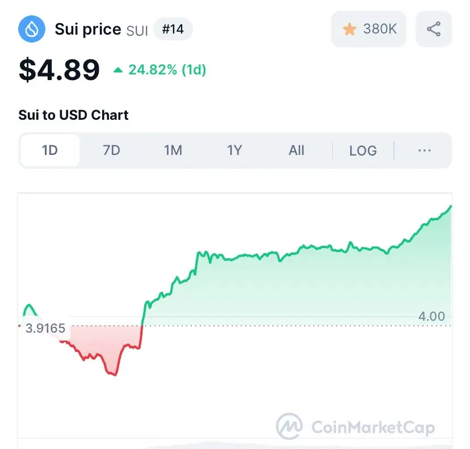Select the 1D chart range tab
Screen dimensions: 470x449
point(50,150)
